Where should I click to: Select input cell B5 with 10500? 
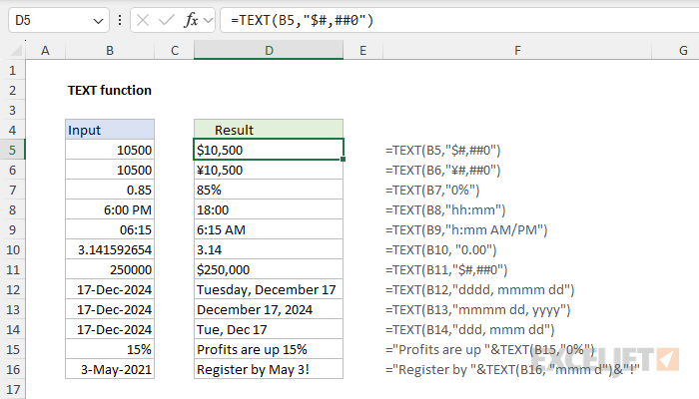110,150
